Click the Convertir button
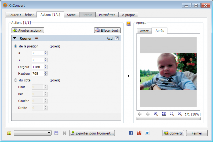 click(x=173, y=133)
